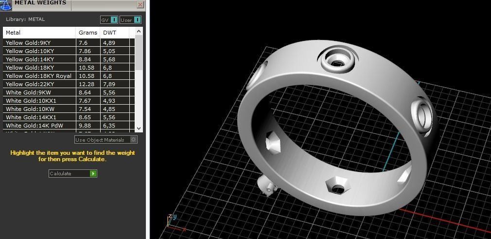Sort by the Grams column header
Viewport: 491px width, 239px height.
[x=88, y=33]
